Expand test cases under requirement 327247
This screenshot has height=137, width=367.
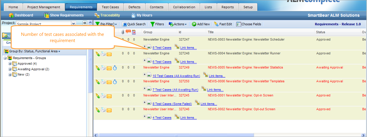click(x=145, y=46)
